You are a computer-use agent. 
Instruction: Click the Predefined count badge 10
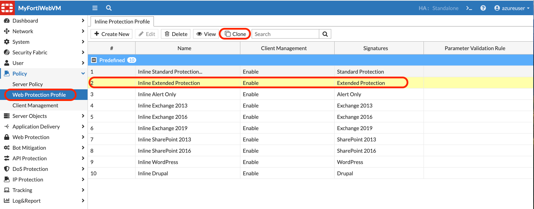pyautogui.click(x=132, y=60)
